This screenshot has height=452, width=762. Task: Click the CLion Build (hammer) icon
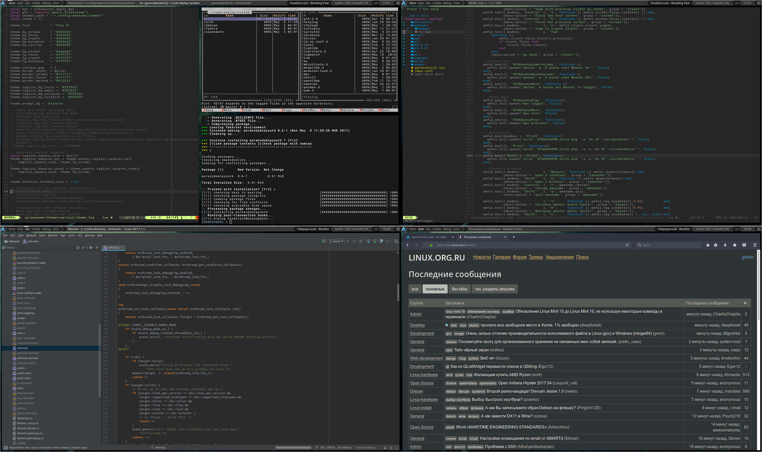324,241
